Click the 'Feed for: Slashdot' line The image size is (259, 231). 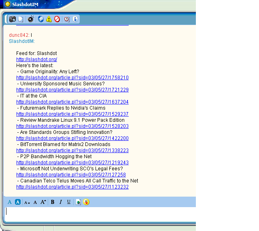36,53
